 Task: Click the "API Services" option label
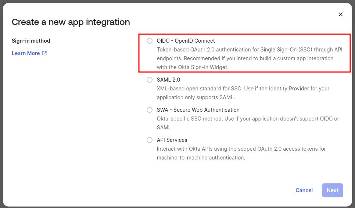click(x=172, y=140)
